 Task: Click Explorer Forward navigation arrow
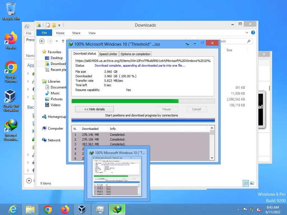[x=50, y=41]
